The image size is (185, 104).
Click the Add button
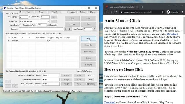(72, 18)
